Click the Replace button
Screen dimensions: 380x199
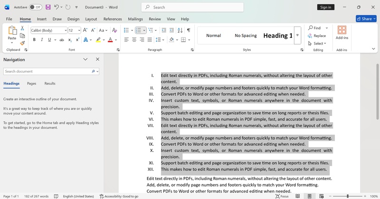[317, 36]
